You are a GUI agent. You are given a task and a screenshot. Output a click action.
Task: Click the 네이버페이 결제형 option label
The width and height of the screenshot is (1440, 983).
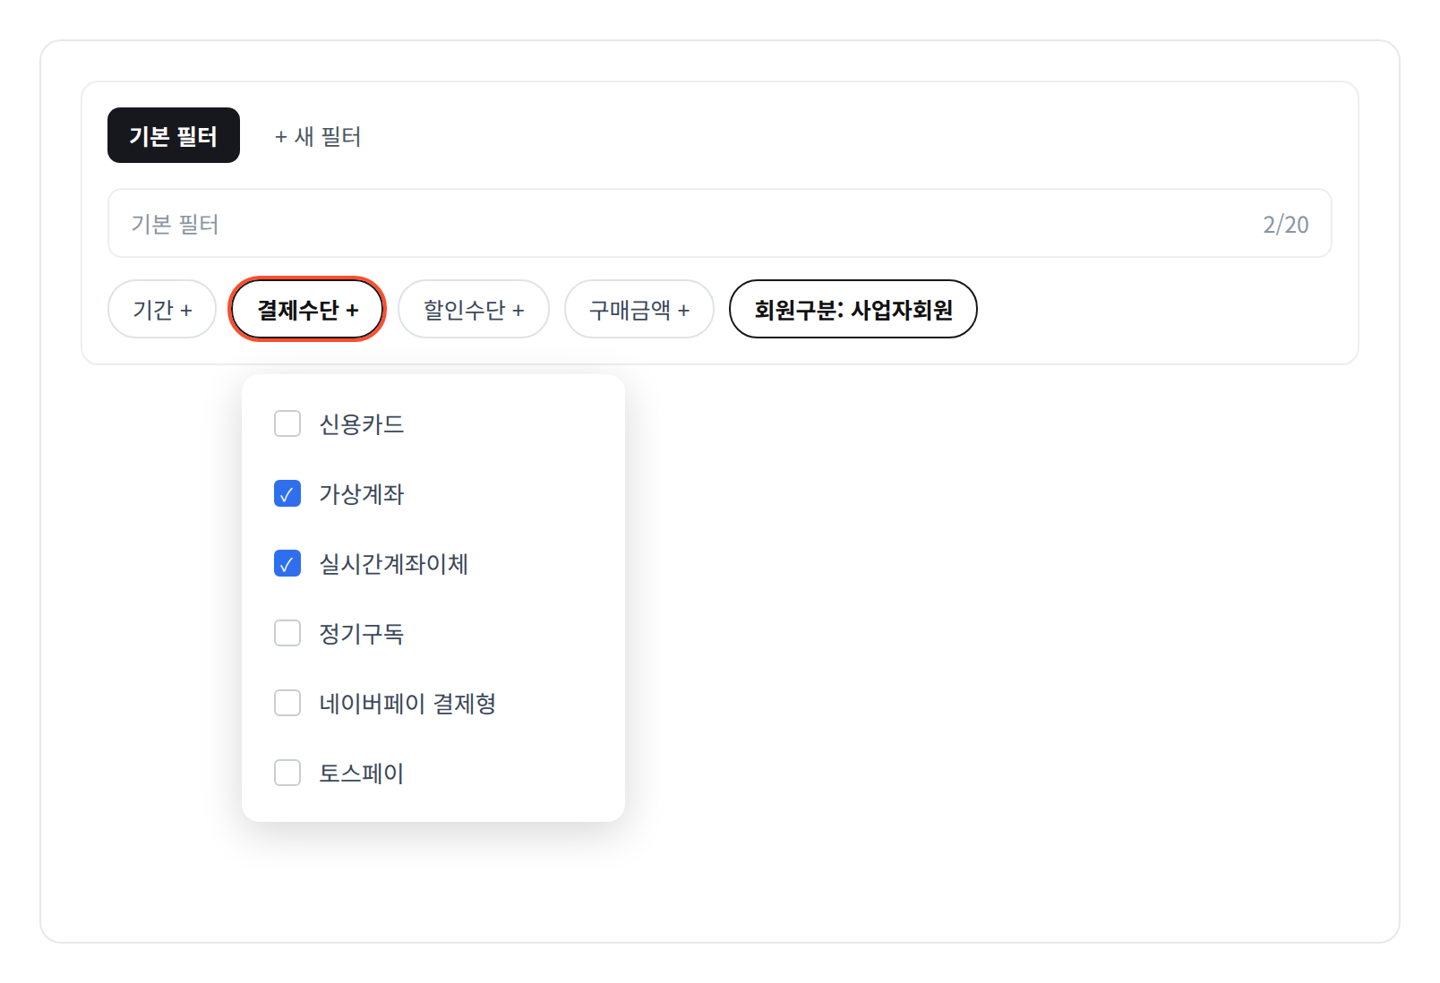coord(407,703)
